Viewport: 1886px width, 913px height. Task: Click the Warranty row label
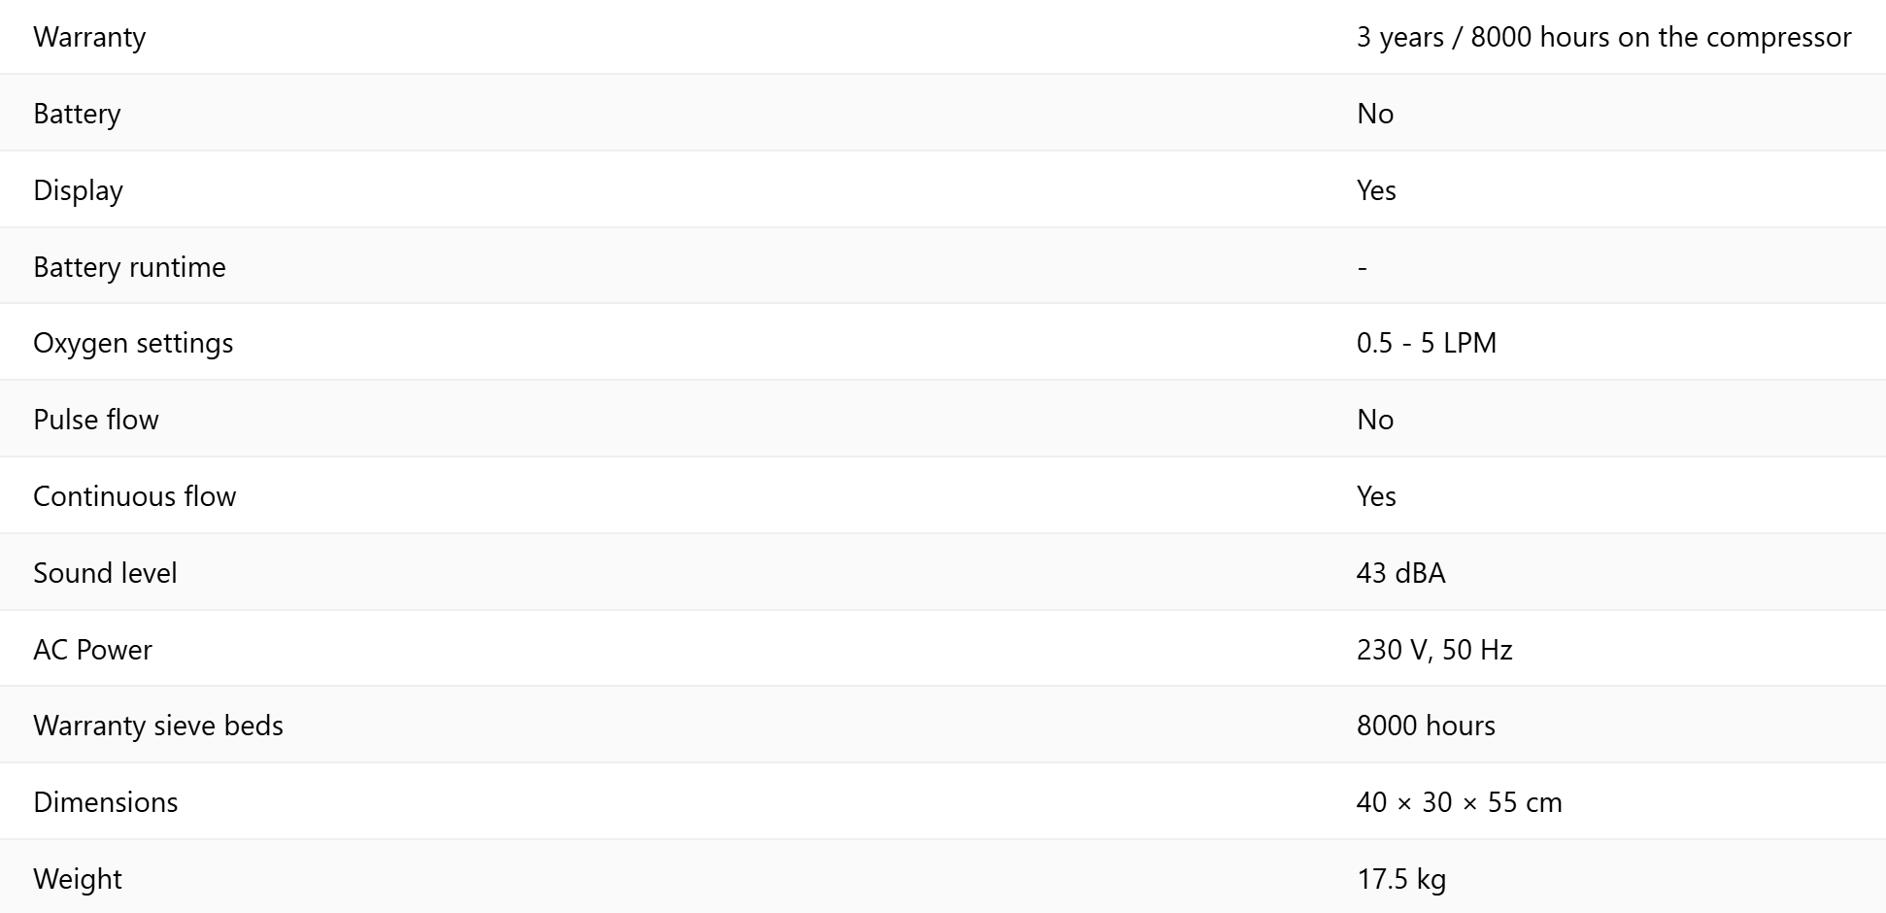[89, 37]
